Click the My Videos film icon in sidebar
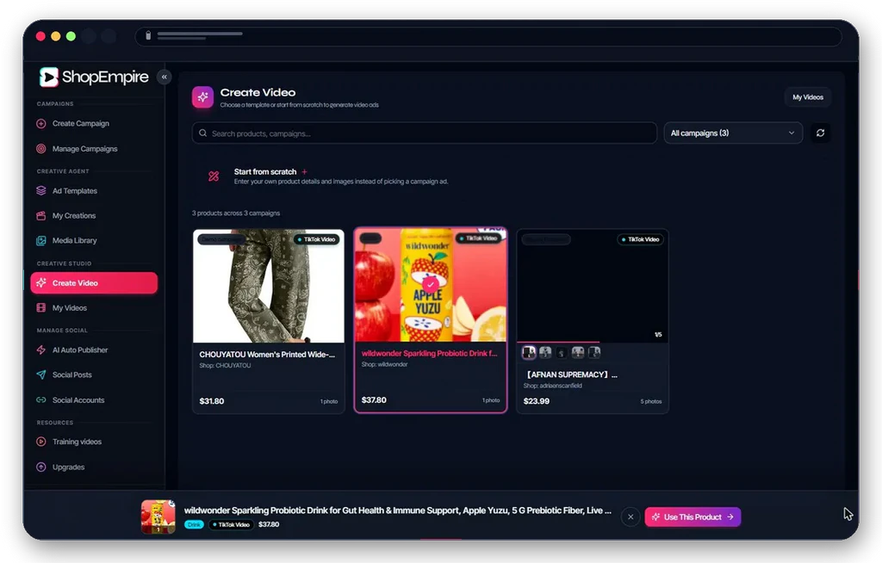 click(x=41, y=308)
